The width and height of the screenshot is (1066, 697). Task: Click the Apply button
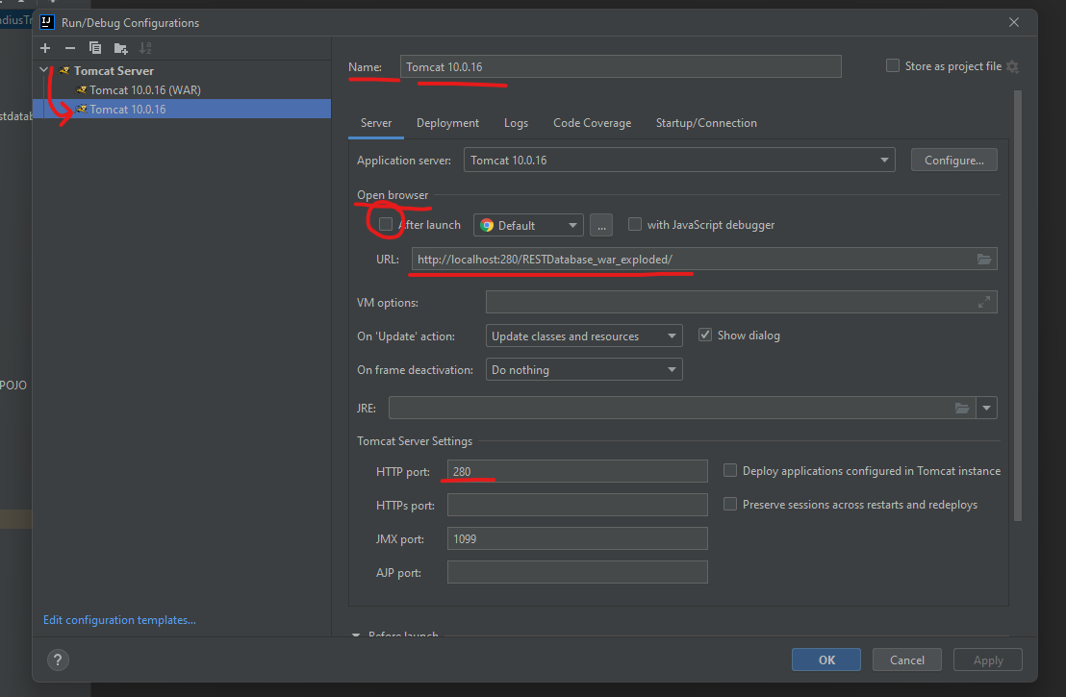pyautogui.click(x=988, y=660)
